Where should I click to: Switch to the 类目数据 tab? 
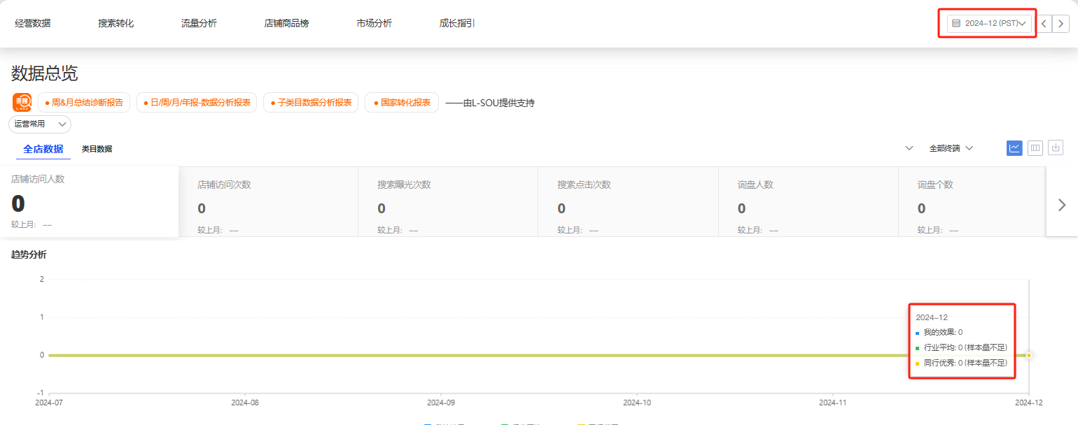click(97, 149)
